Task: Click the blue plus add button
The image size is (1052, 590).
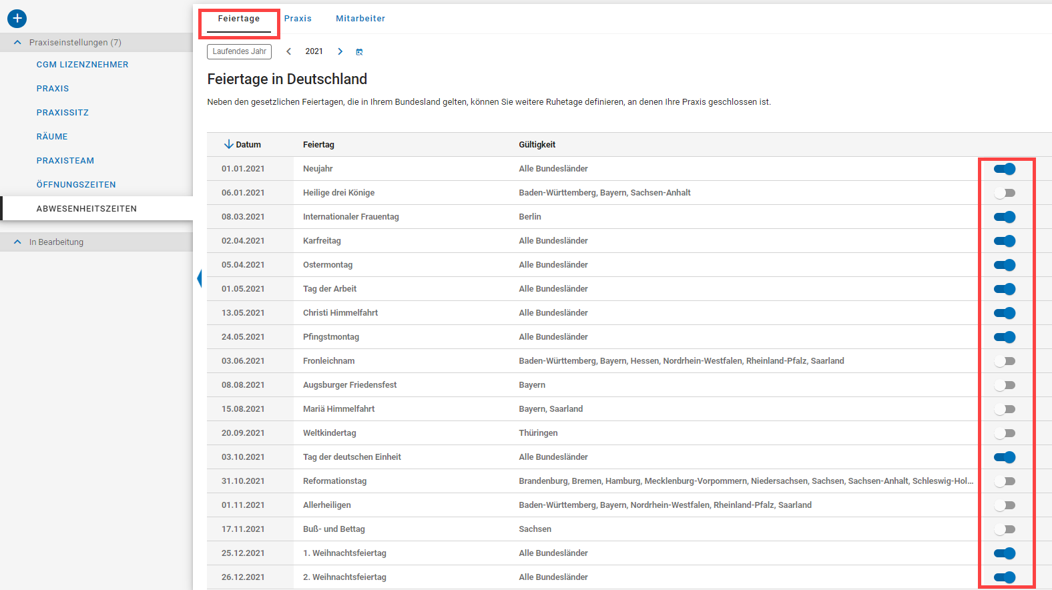Action: pyautogui.click(x=17, y=19)
